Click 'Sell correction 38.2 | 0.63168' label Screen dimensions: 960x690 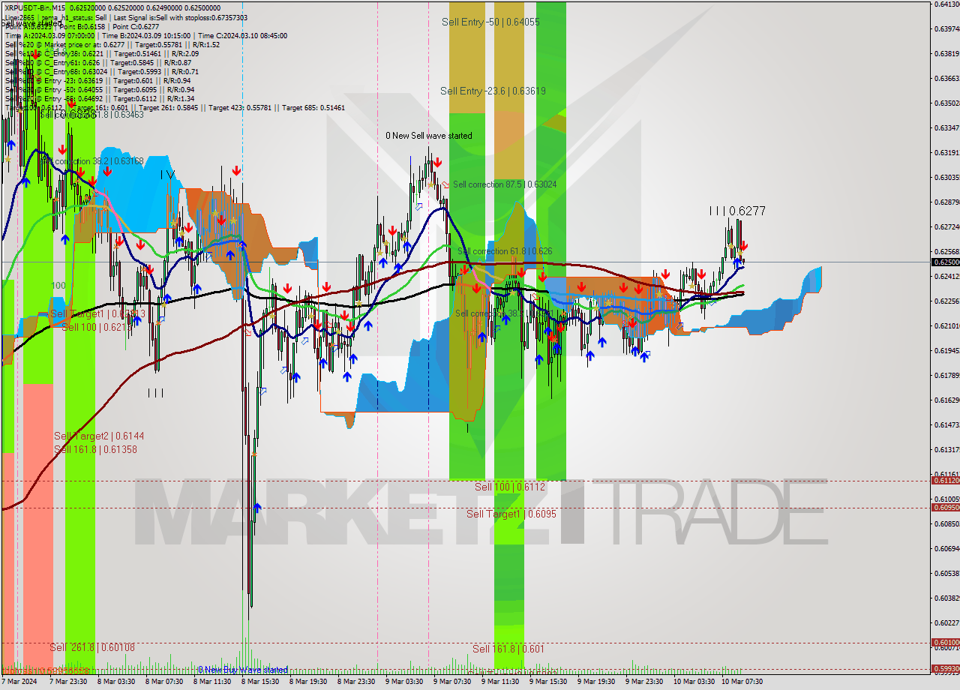pos(92,160)
